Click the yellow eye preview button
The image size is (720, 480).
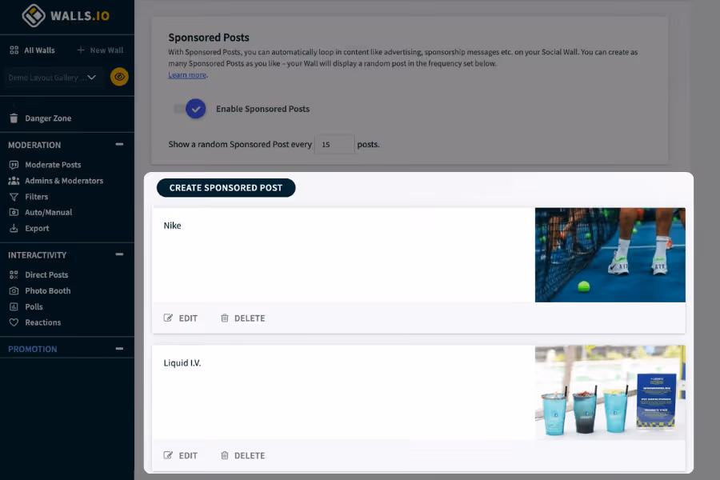pos(119,77)
